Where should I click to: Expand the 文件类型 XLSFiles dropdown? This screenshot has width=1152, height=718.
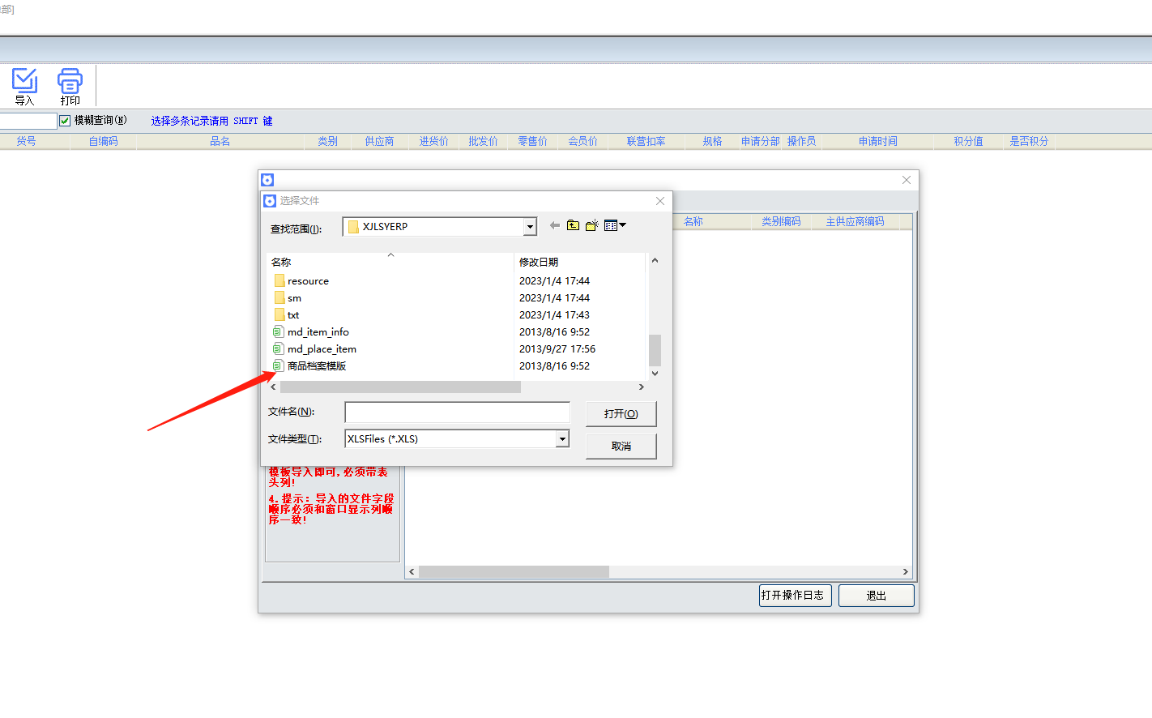(562, 439)
